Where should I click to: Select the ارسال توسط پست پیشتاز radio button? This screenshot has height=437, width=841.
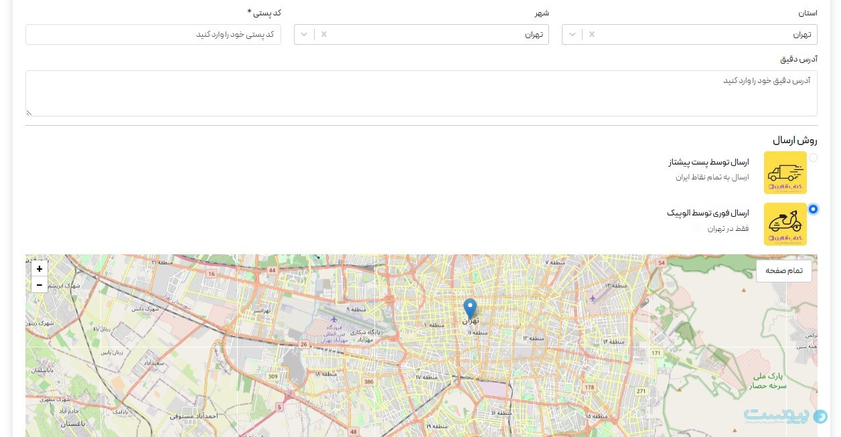[x=814, y=157]
